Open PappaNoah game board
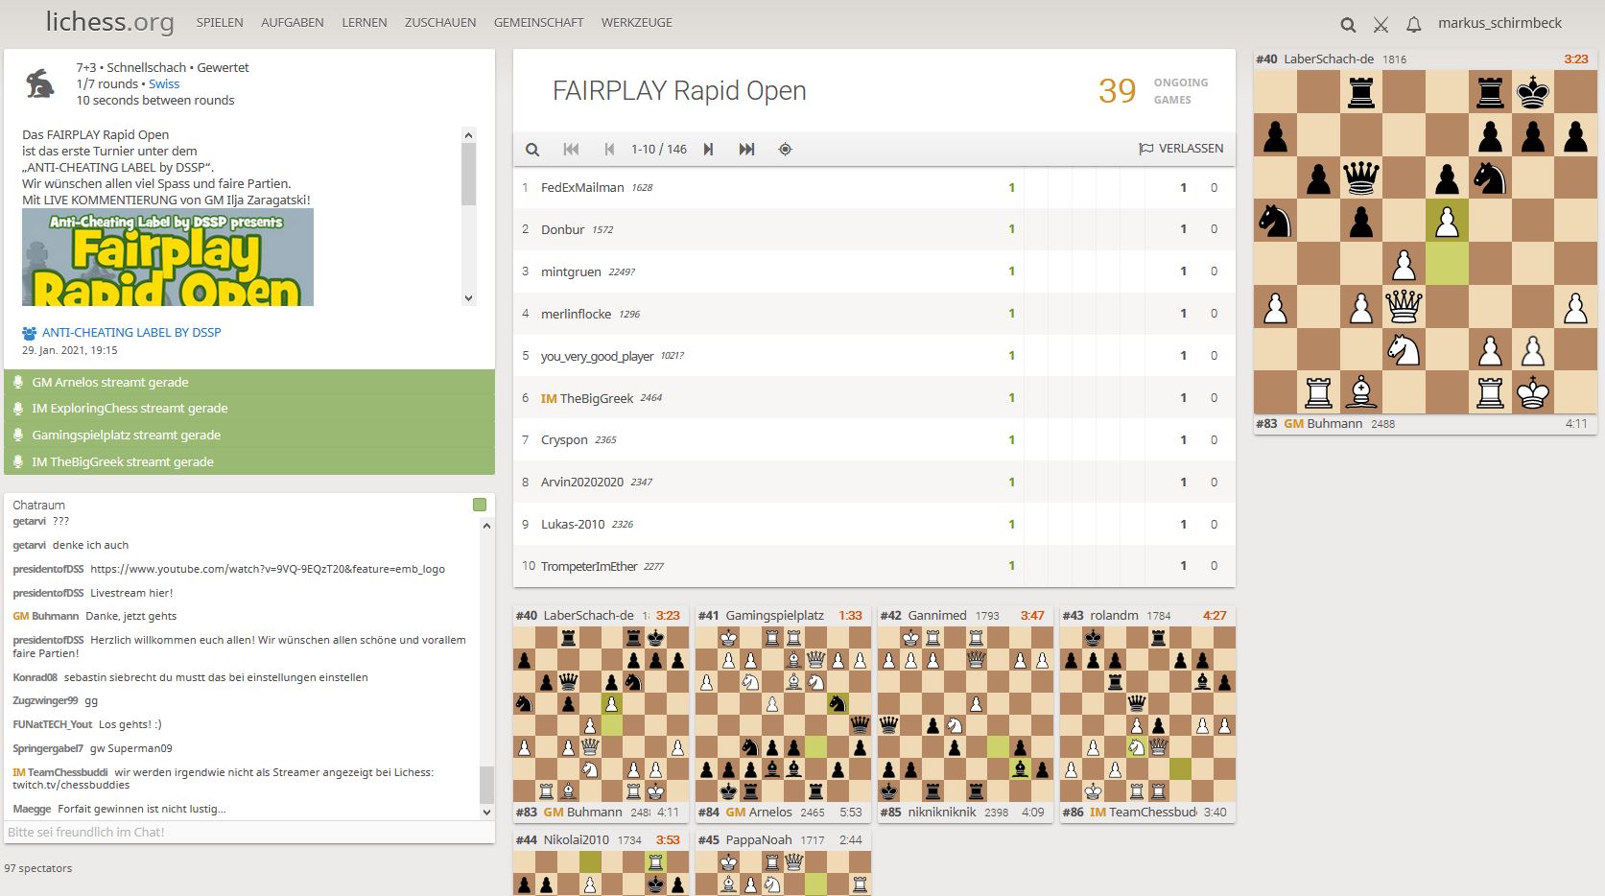The width and height of the screenshot is (1605, 896). pos(783,873)
